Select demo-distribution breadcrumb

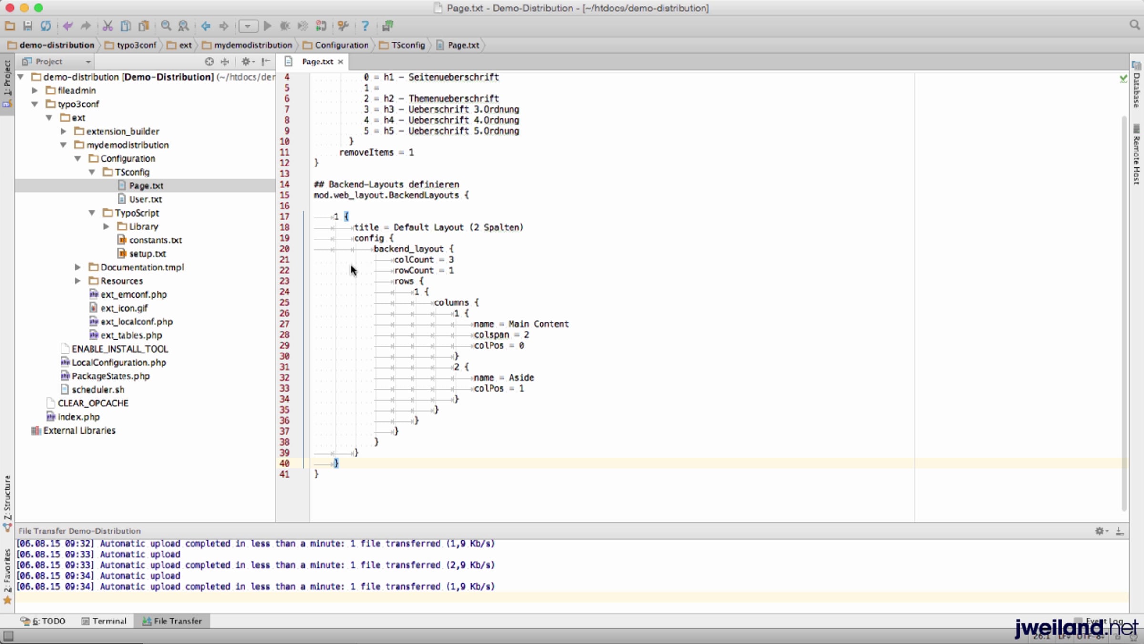[51, 45]
